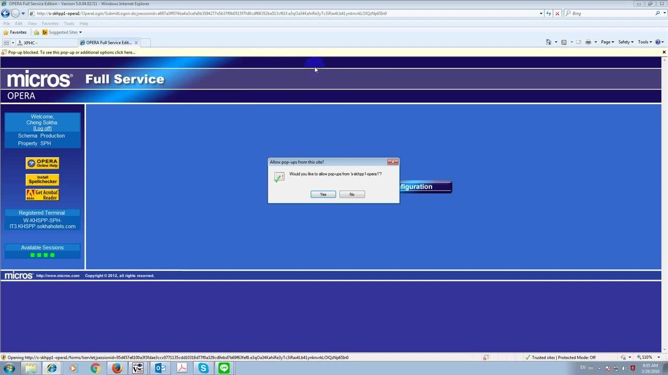Click the Stop loading X in address bar
The height and width of the screenshot is (375, 668).
557,14
